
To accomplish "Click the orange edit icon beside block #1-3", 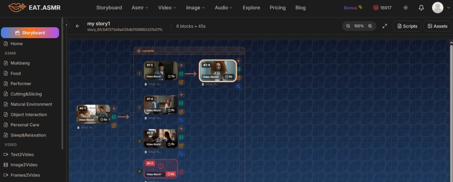I will pos(181,146).
